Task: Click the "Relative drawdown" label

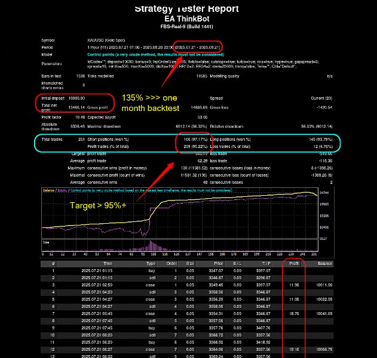Action: [226, 126]
